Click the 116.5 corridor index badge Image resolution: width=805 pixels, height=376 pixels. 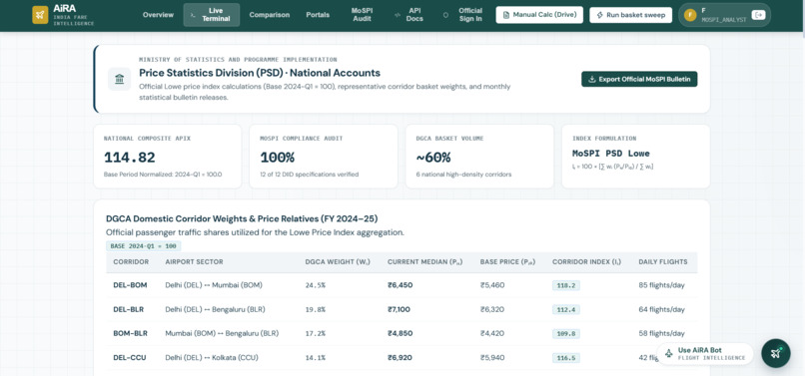565,357
